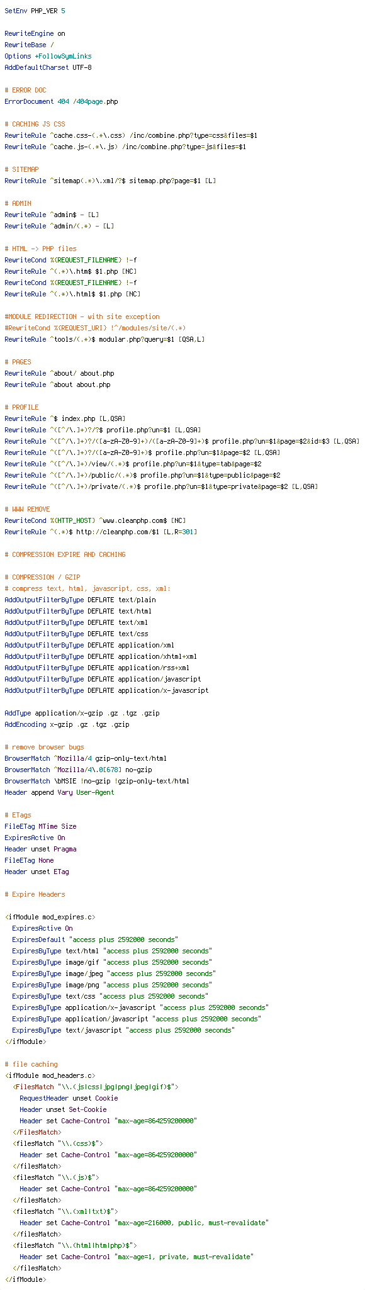Click the '# file caching' comment
Image resolution: width=365 pixels, height=1290 pixels.
coord(31,1065)
